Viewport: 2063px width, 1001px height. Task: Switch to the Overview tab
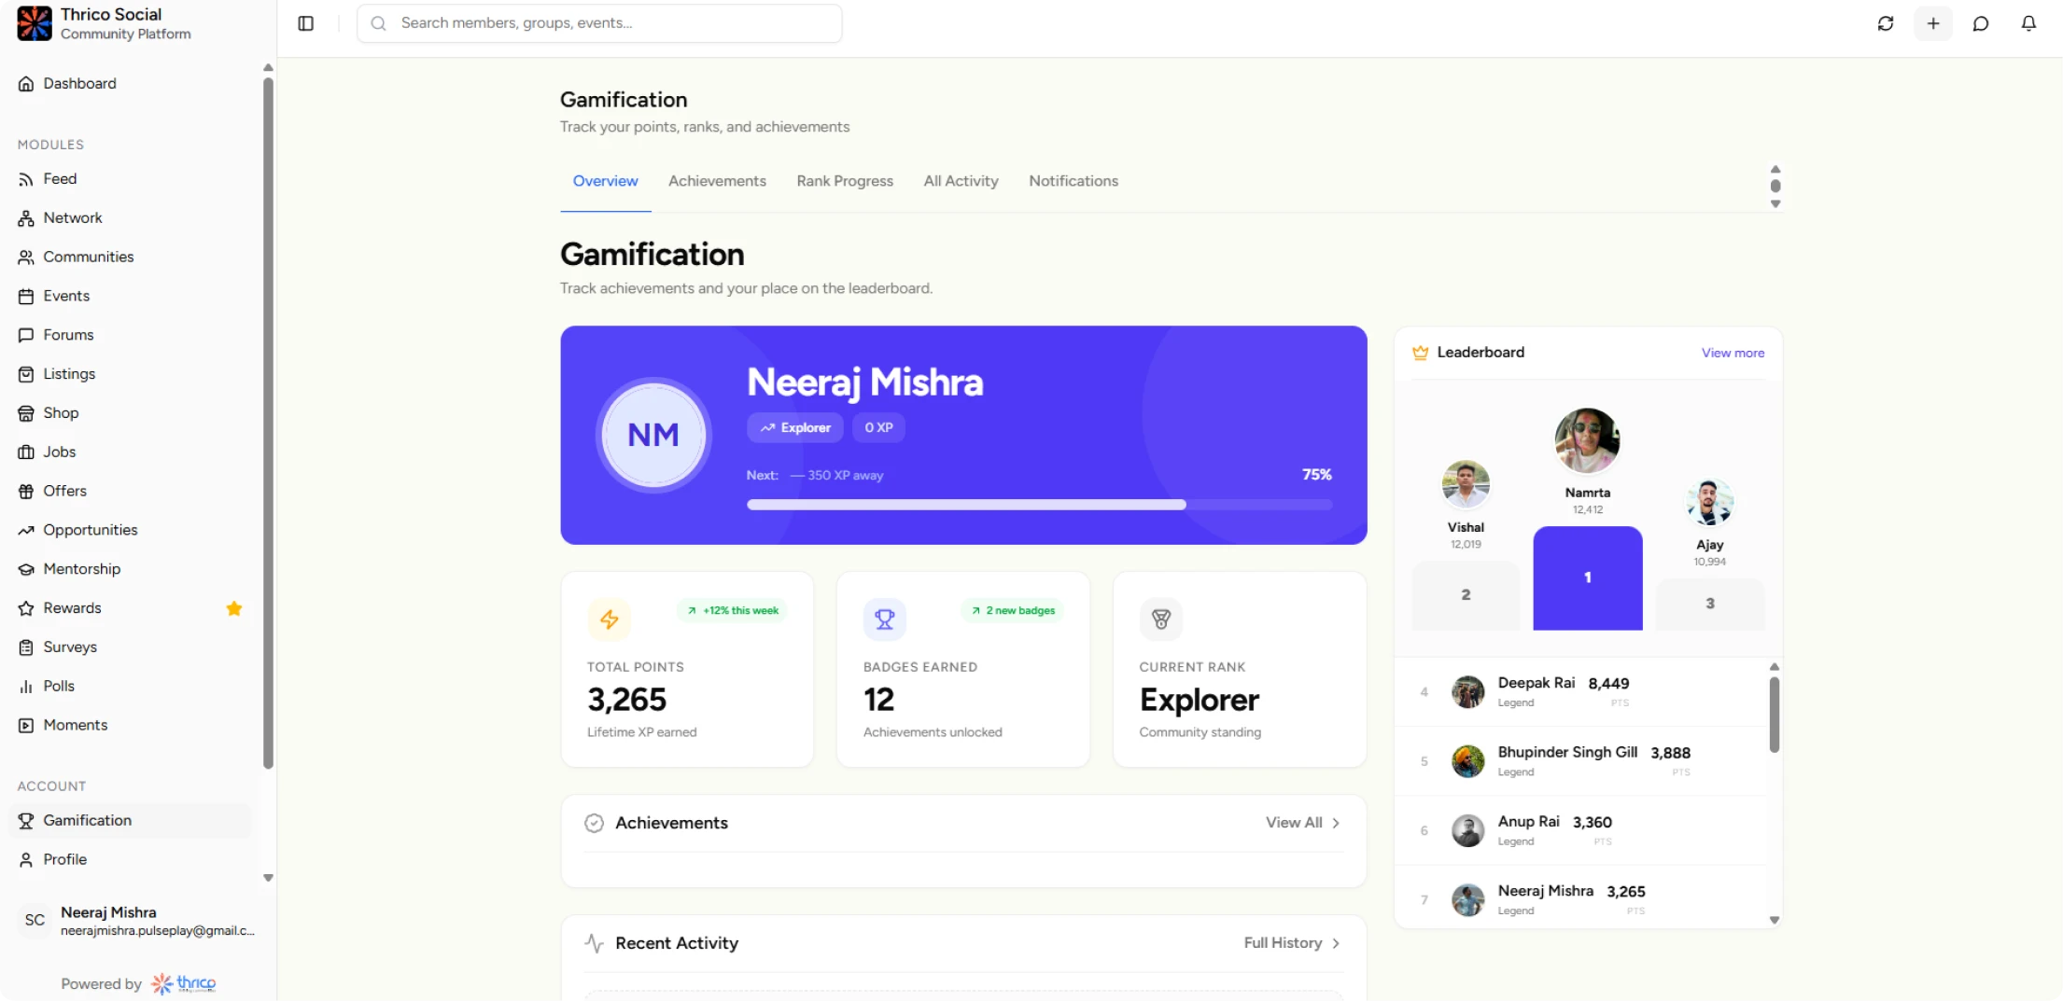click(x=606, y=181)
